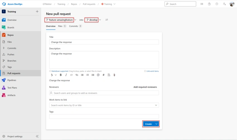Image resolution: width=237 pixels, height=140 pixels.
Task: Open Repos in the sidebar
Action: tap(10, 35)
